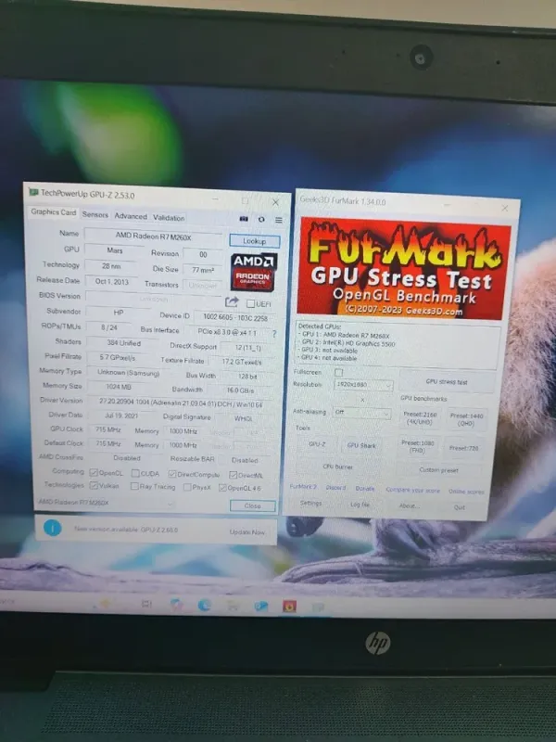This screenshot has width=556, height=742.
Task: Expand the Anti-aliasing dropdown
Action: point(362,412)
